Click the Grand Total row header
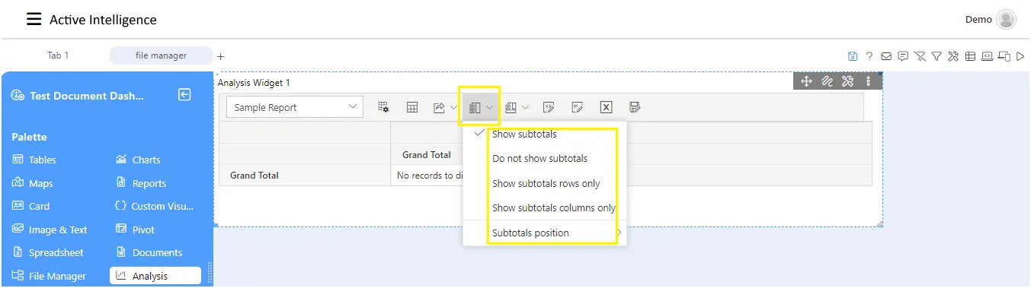This screenshot has height=288, width=1031. (255, 175)
